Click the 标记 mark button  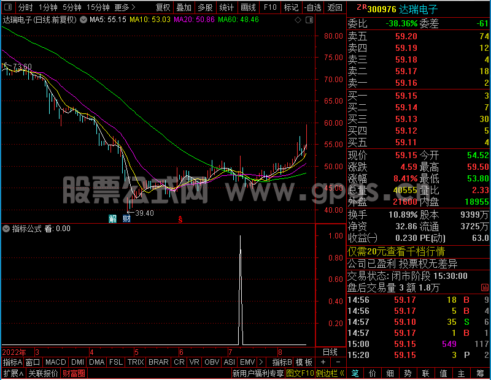291,7
